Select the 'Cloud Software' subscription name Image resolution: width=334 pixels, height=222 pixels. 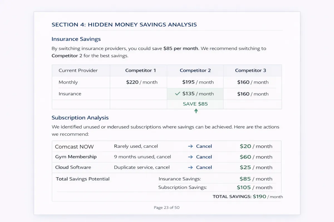click(x=73, y=167)
